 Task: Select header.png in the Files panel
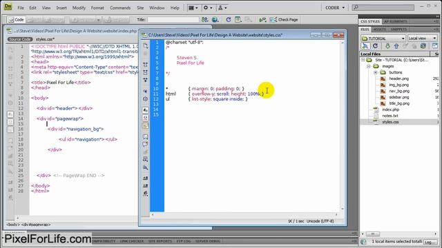click(398, 79)
